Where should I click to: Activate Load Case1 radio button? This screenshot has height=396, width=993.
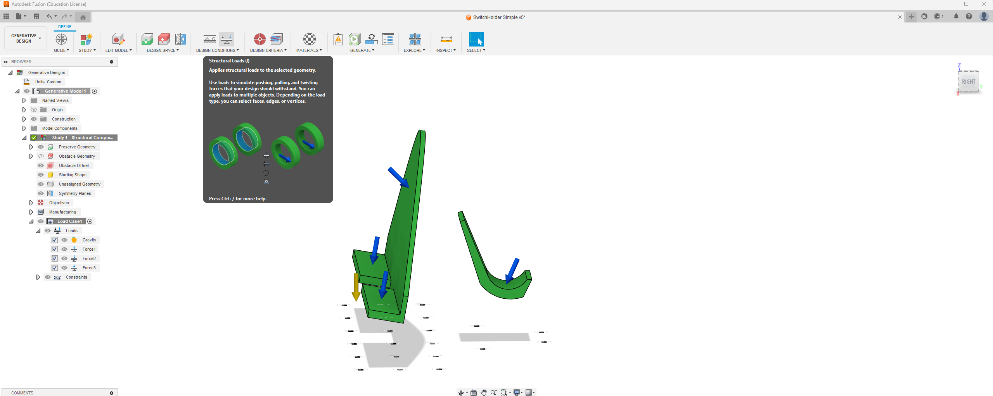[90, 221]
